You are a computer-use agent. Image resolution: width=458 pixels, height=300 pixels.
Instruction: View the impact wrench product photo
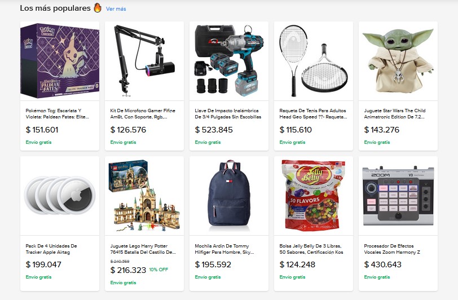click(229, 61)
